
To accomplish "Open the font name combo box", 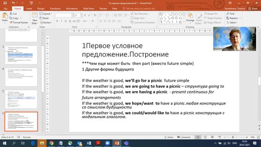I will coord(64,16).
